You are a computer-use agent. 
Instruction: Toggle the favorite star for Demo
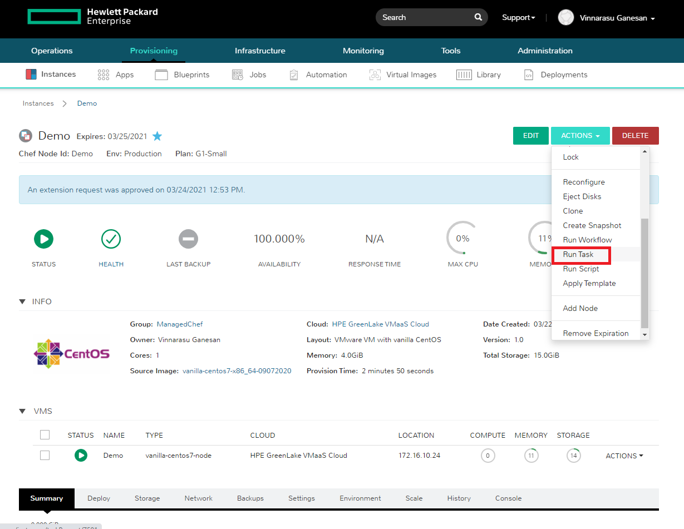(x=157, y=136)
